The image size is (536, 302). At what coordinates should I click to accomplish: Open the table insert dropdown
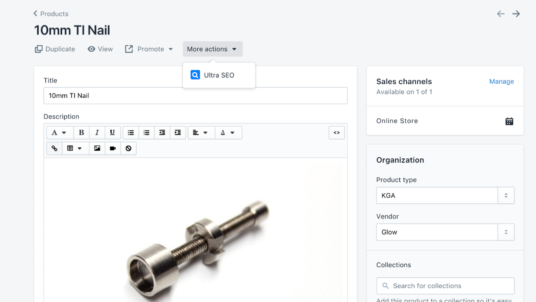pyautogui.click(x=75, y=148)
